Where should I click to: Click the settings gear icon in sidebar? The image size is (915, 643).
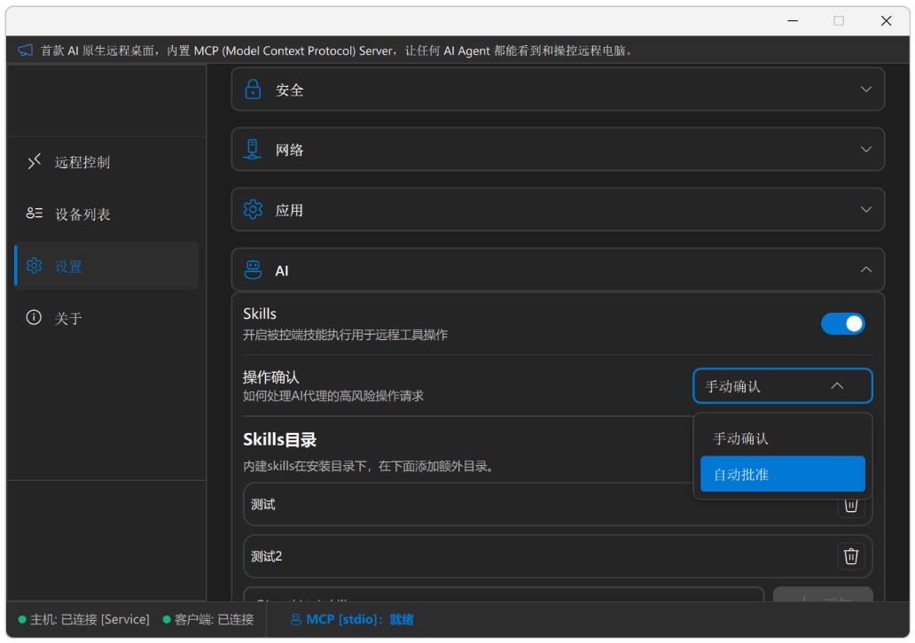coord(34,266)
